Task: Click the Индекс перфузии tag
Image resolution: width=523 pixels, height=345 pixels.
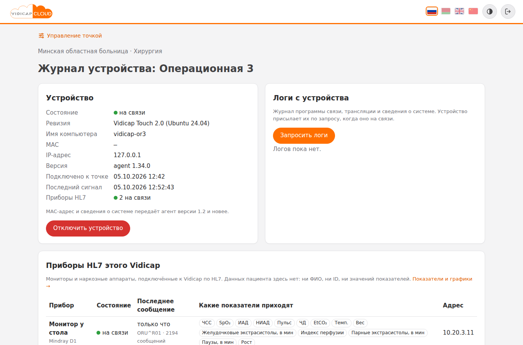Action: point(322,333)
